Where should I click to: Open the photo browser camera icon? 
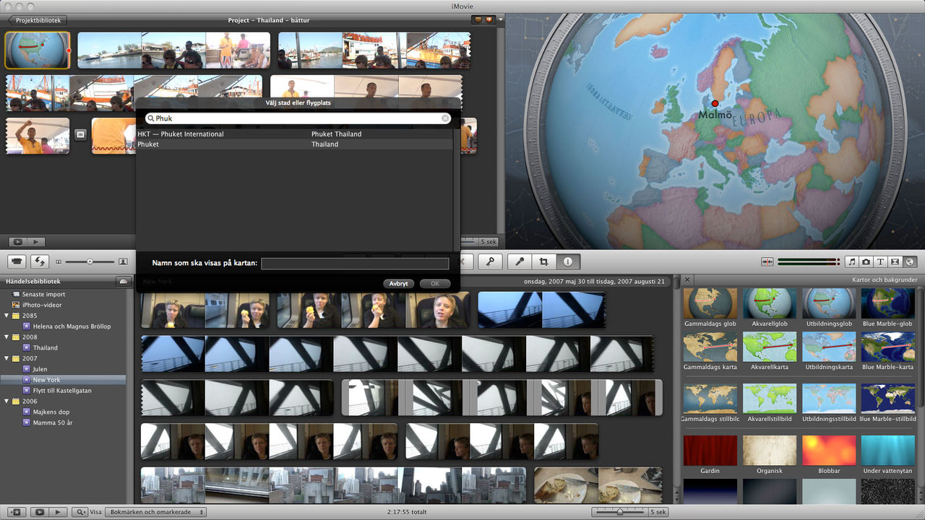point(866,261)
